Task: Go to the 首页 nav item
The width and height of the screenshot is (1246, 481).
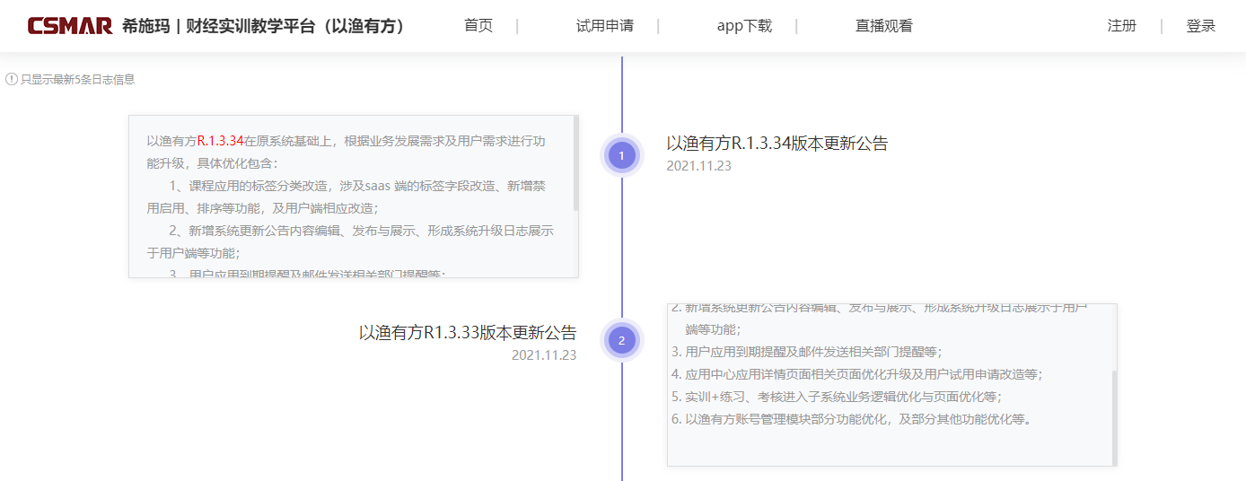Action: pyautogui.click(x=478, y=26)
